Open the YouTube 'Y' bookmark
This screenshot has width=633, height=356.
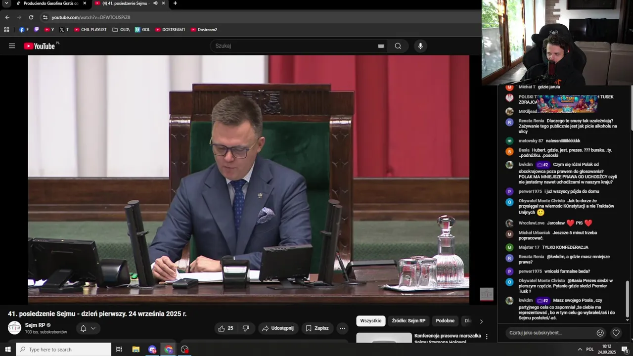point(49,30)
